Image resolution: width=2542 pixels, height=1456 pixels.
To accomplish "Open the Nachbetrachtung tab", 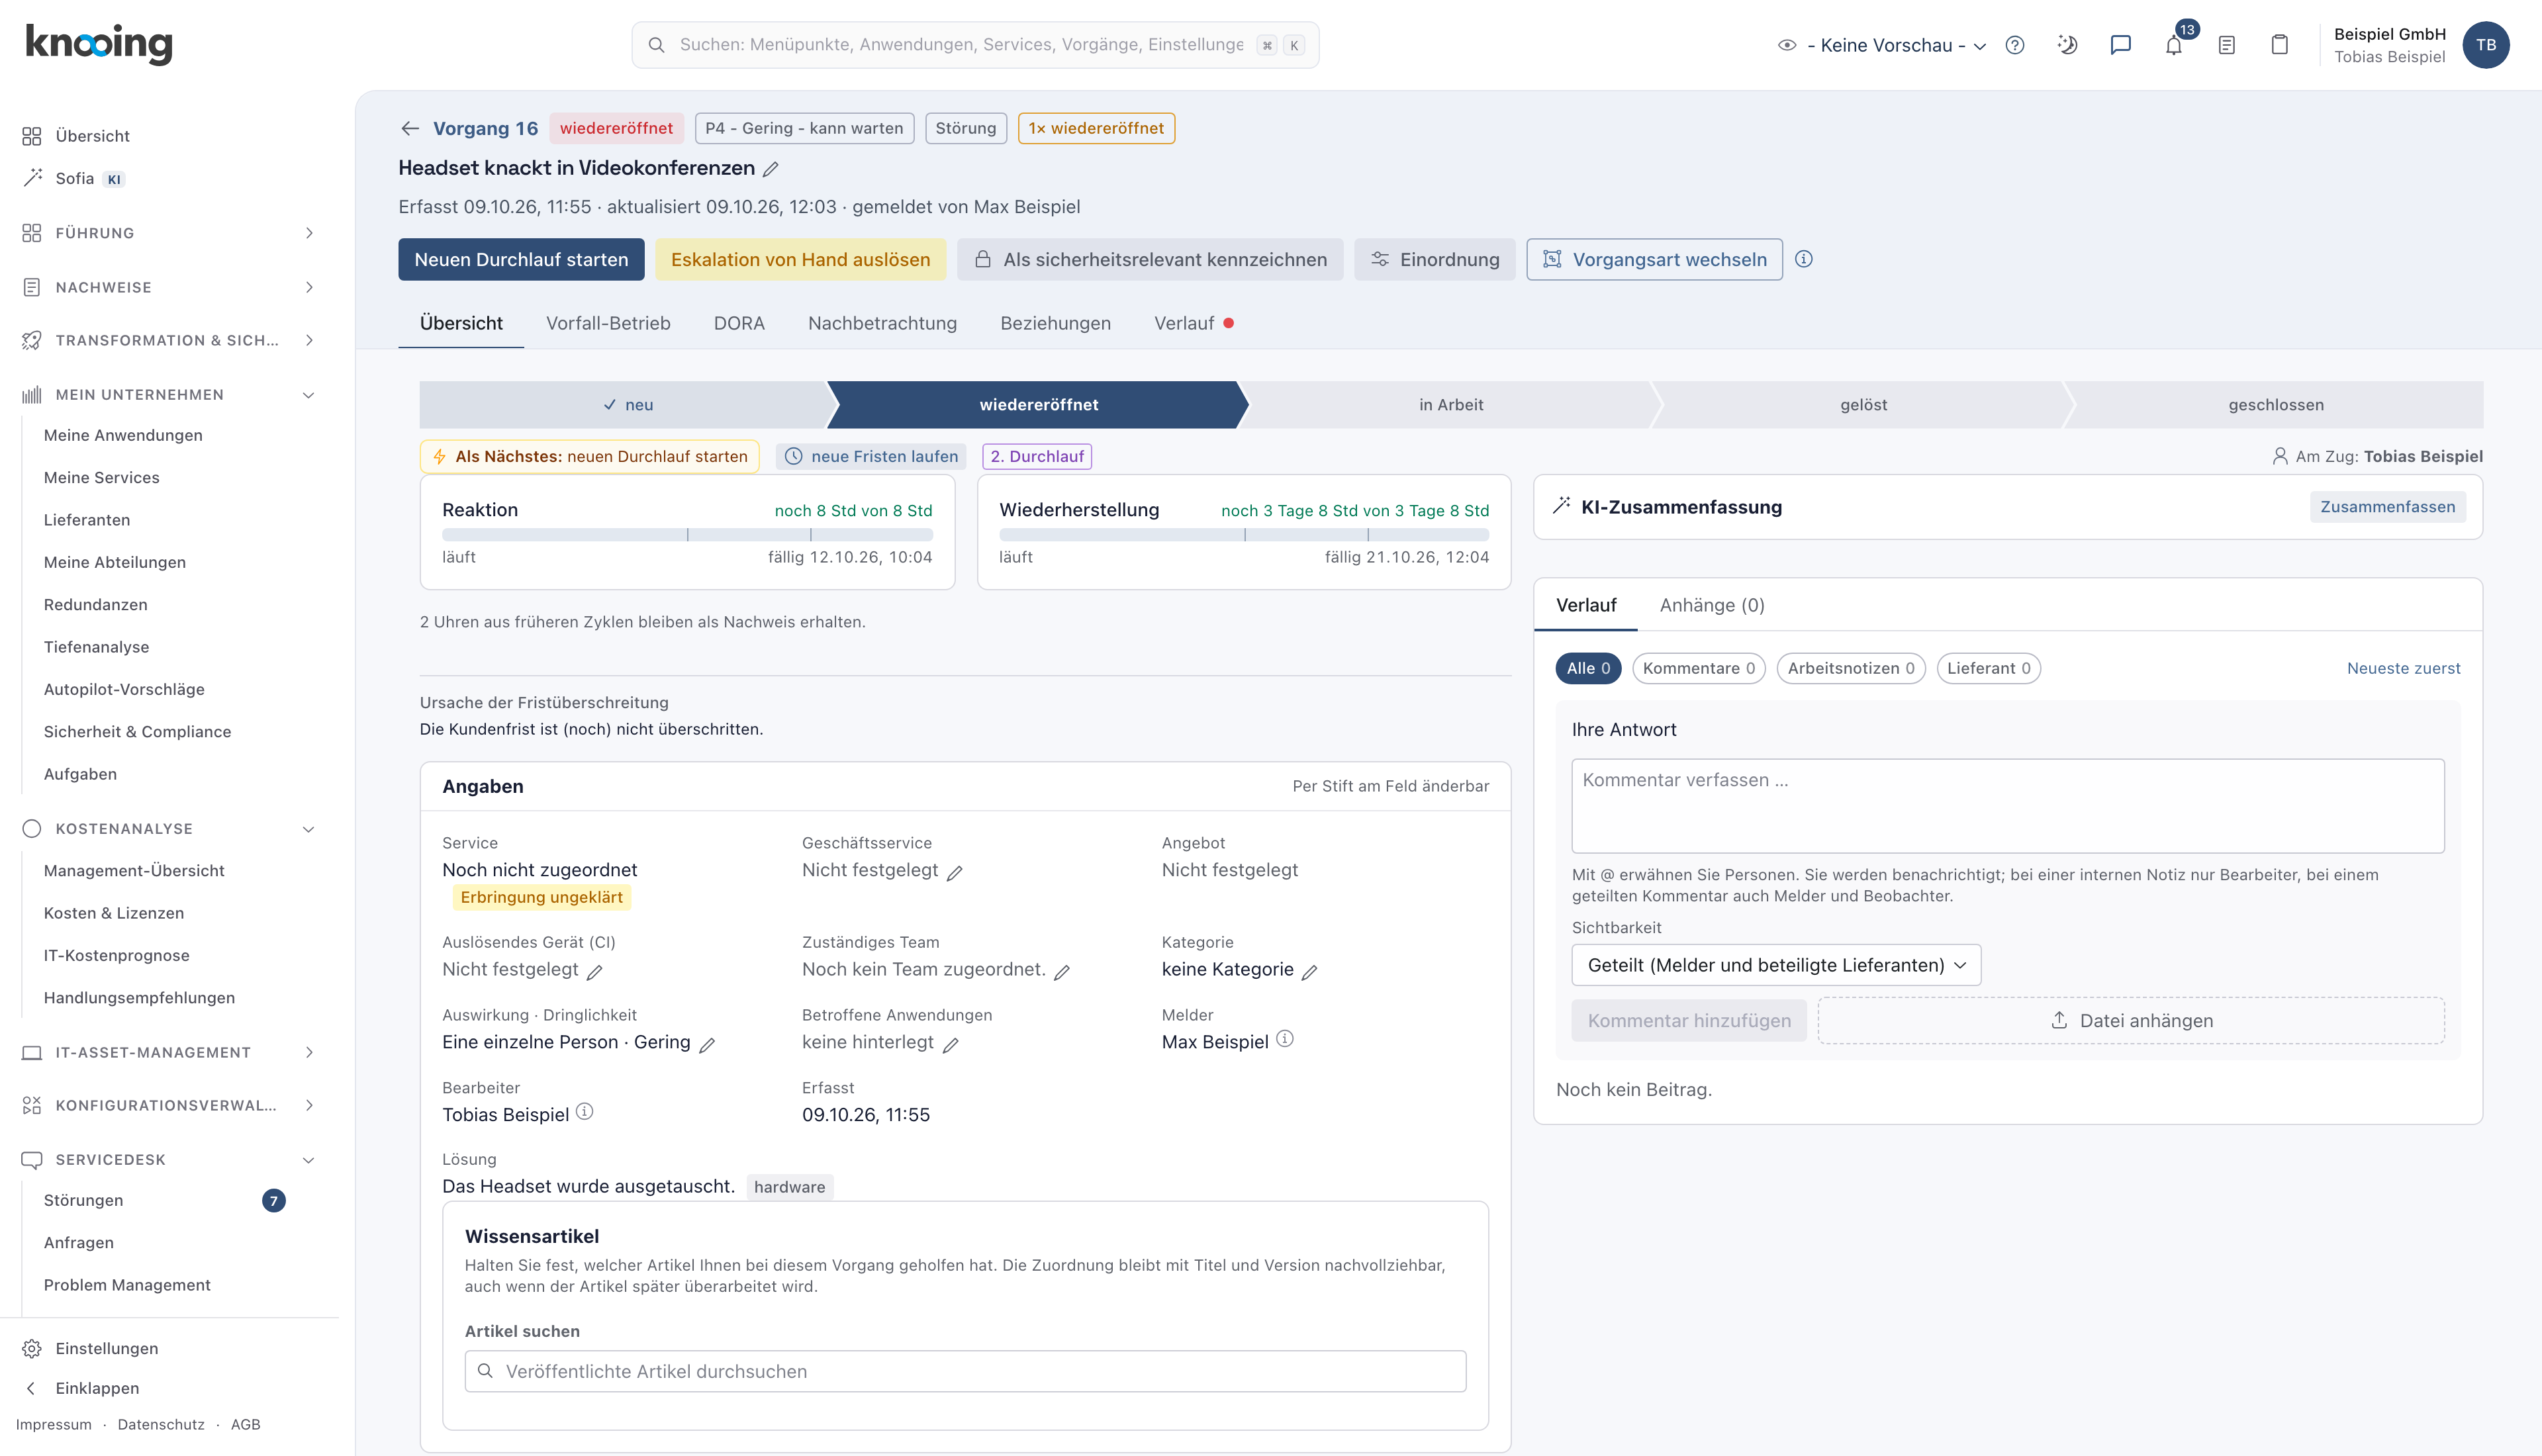I will tap(882, 323).
